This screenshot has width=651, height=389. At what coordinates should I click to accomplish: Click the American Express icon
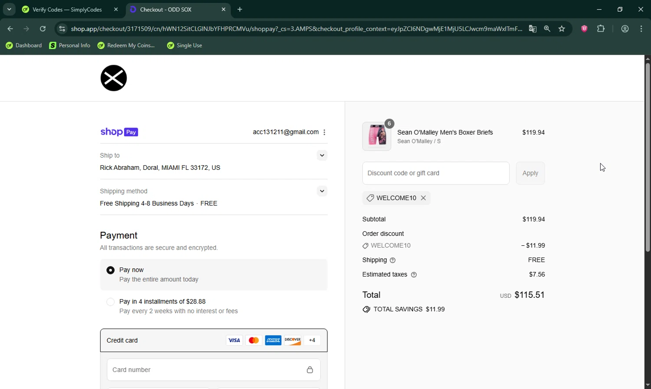pyautogui.click(x=273, y=340)
